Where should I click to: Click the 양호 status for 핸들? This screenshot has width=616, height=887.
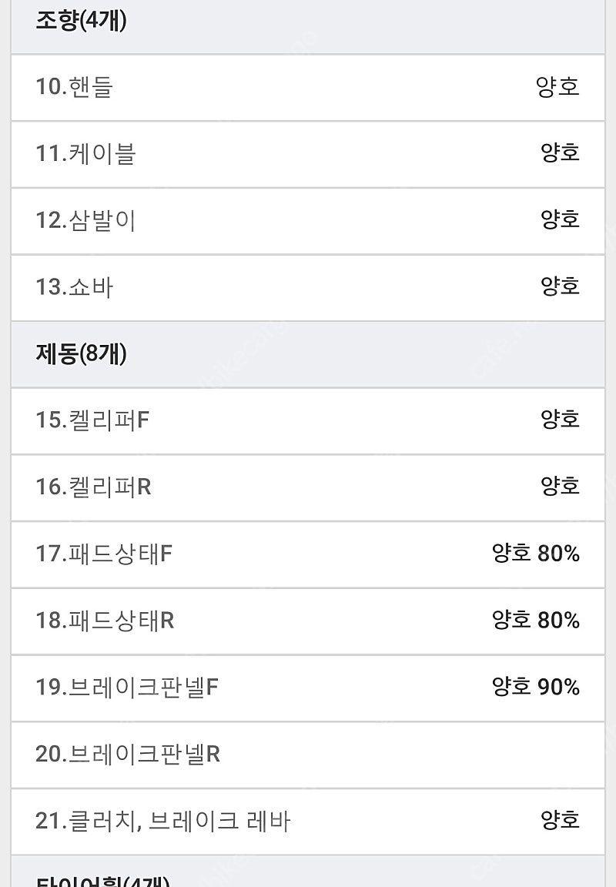point(557,87)
